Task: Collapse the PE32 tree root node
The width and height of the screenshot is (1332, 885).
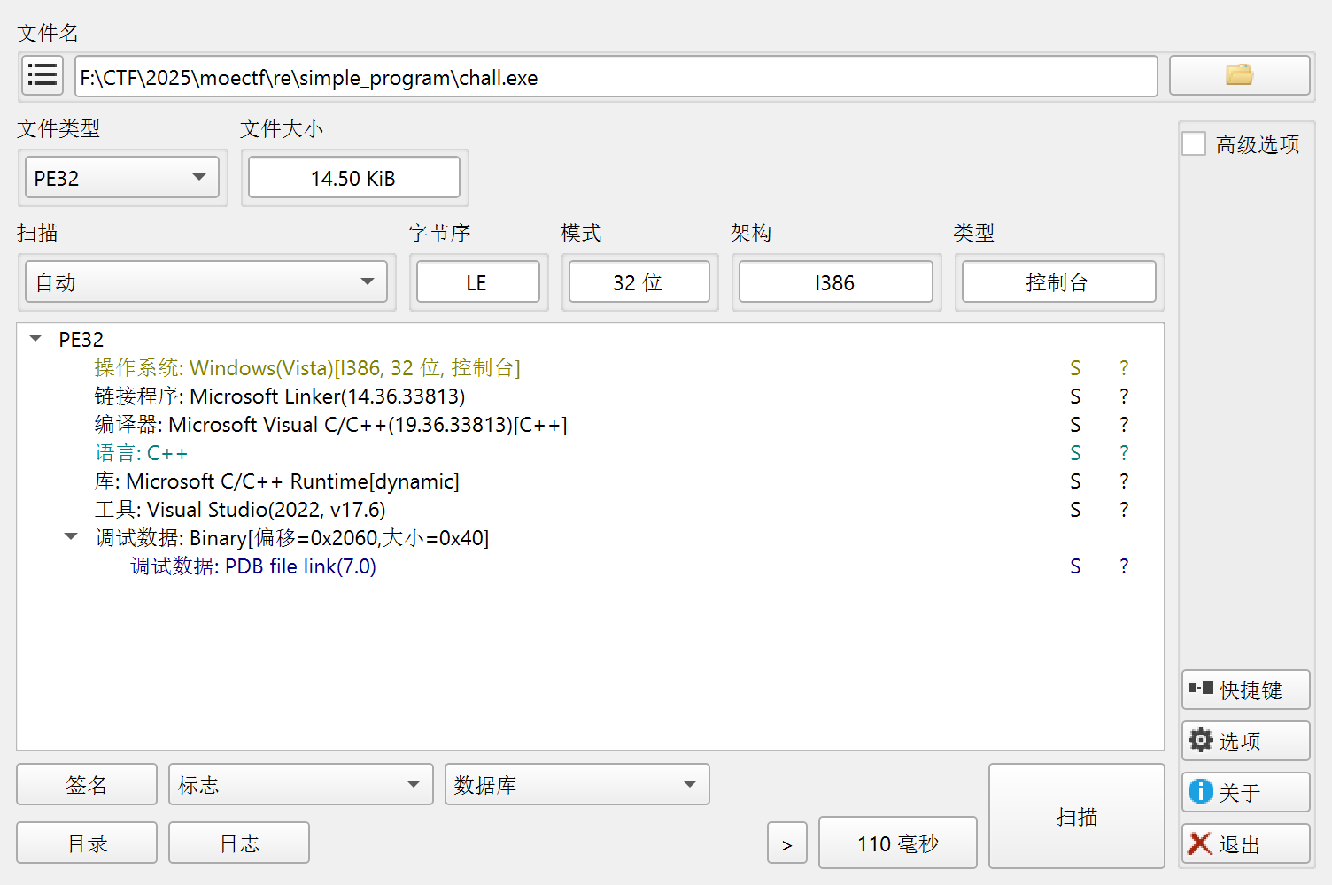Action: click(36, 339)
